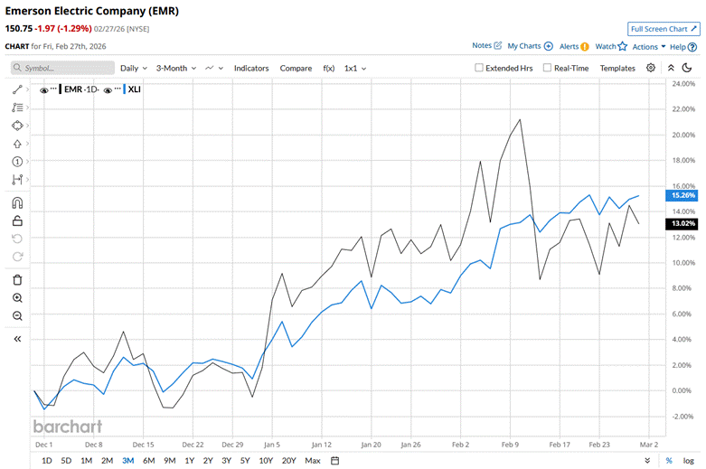Open the Daily interval dropdown
This screenshot has height=469, width=706.
(134, 68)
